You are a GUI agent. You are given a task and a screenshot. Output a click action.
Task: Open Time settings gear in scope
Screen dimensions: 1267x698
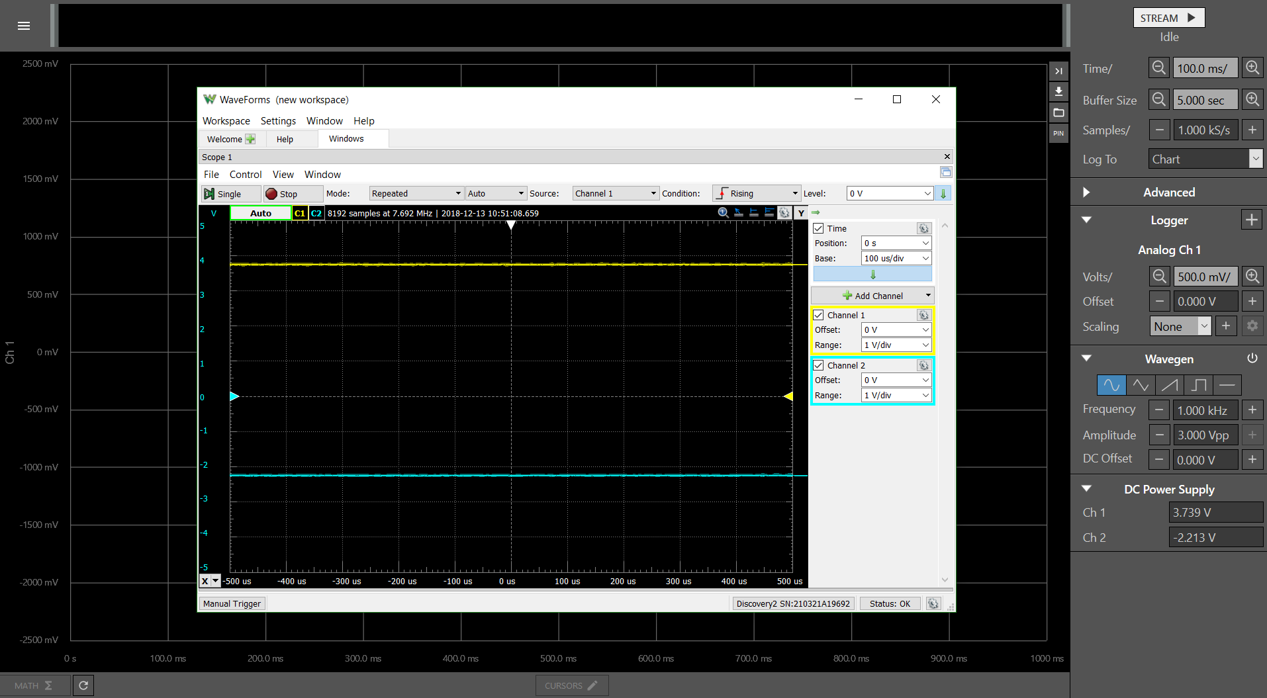tap(924, 228)
